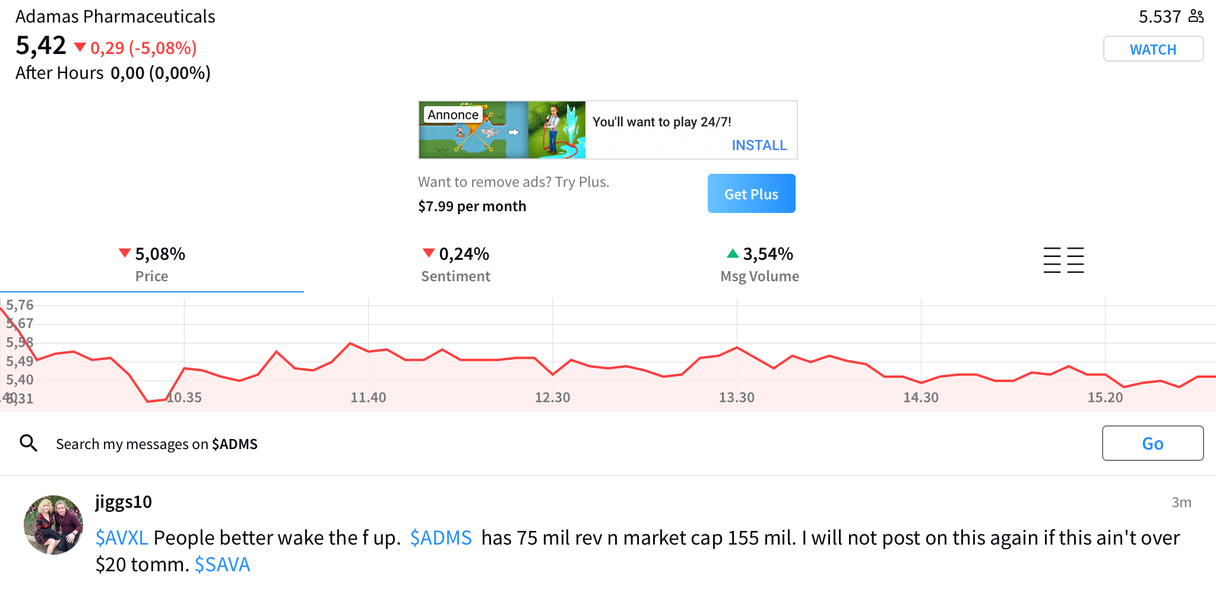1216x595 pixels.
Task: Open the chart list view icon
Action: click(1063, 260)
